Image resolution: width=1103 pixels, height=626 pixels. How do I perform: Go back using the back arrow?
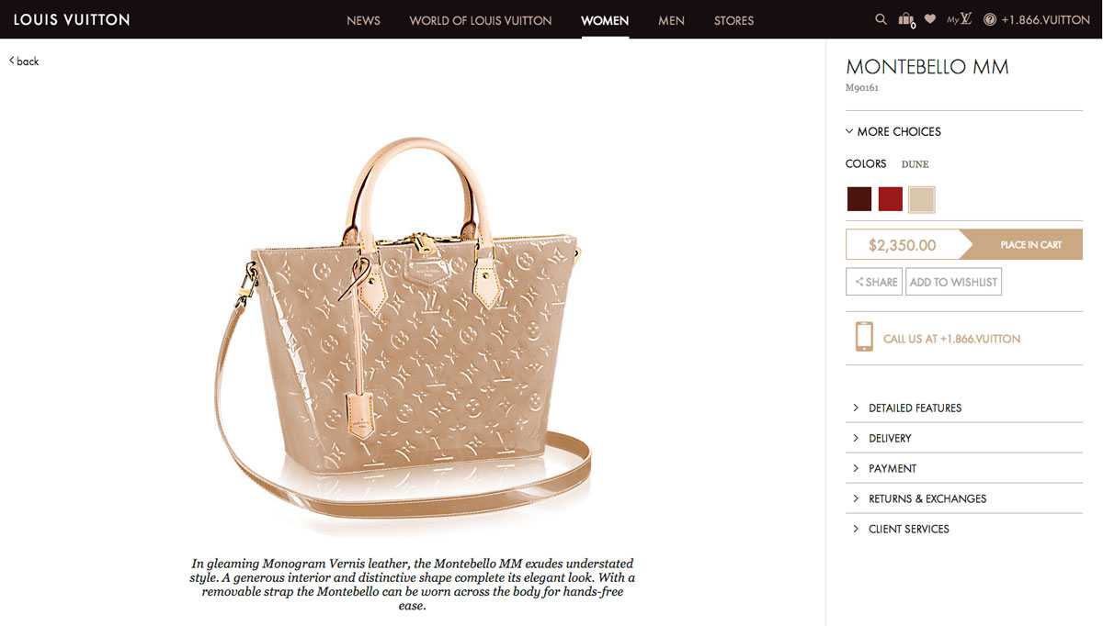coord(24,61)
